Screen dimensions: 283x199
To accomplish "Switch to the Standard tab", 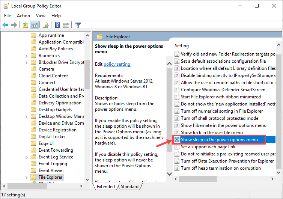I will tap(129, 187).
